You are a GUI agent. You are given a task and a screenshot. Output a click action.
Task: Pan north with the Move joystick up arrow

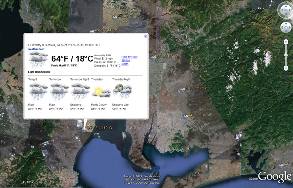click(286, 24)
